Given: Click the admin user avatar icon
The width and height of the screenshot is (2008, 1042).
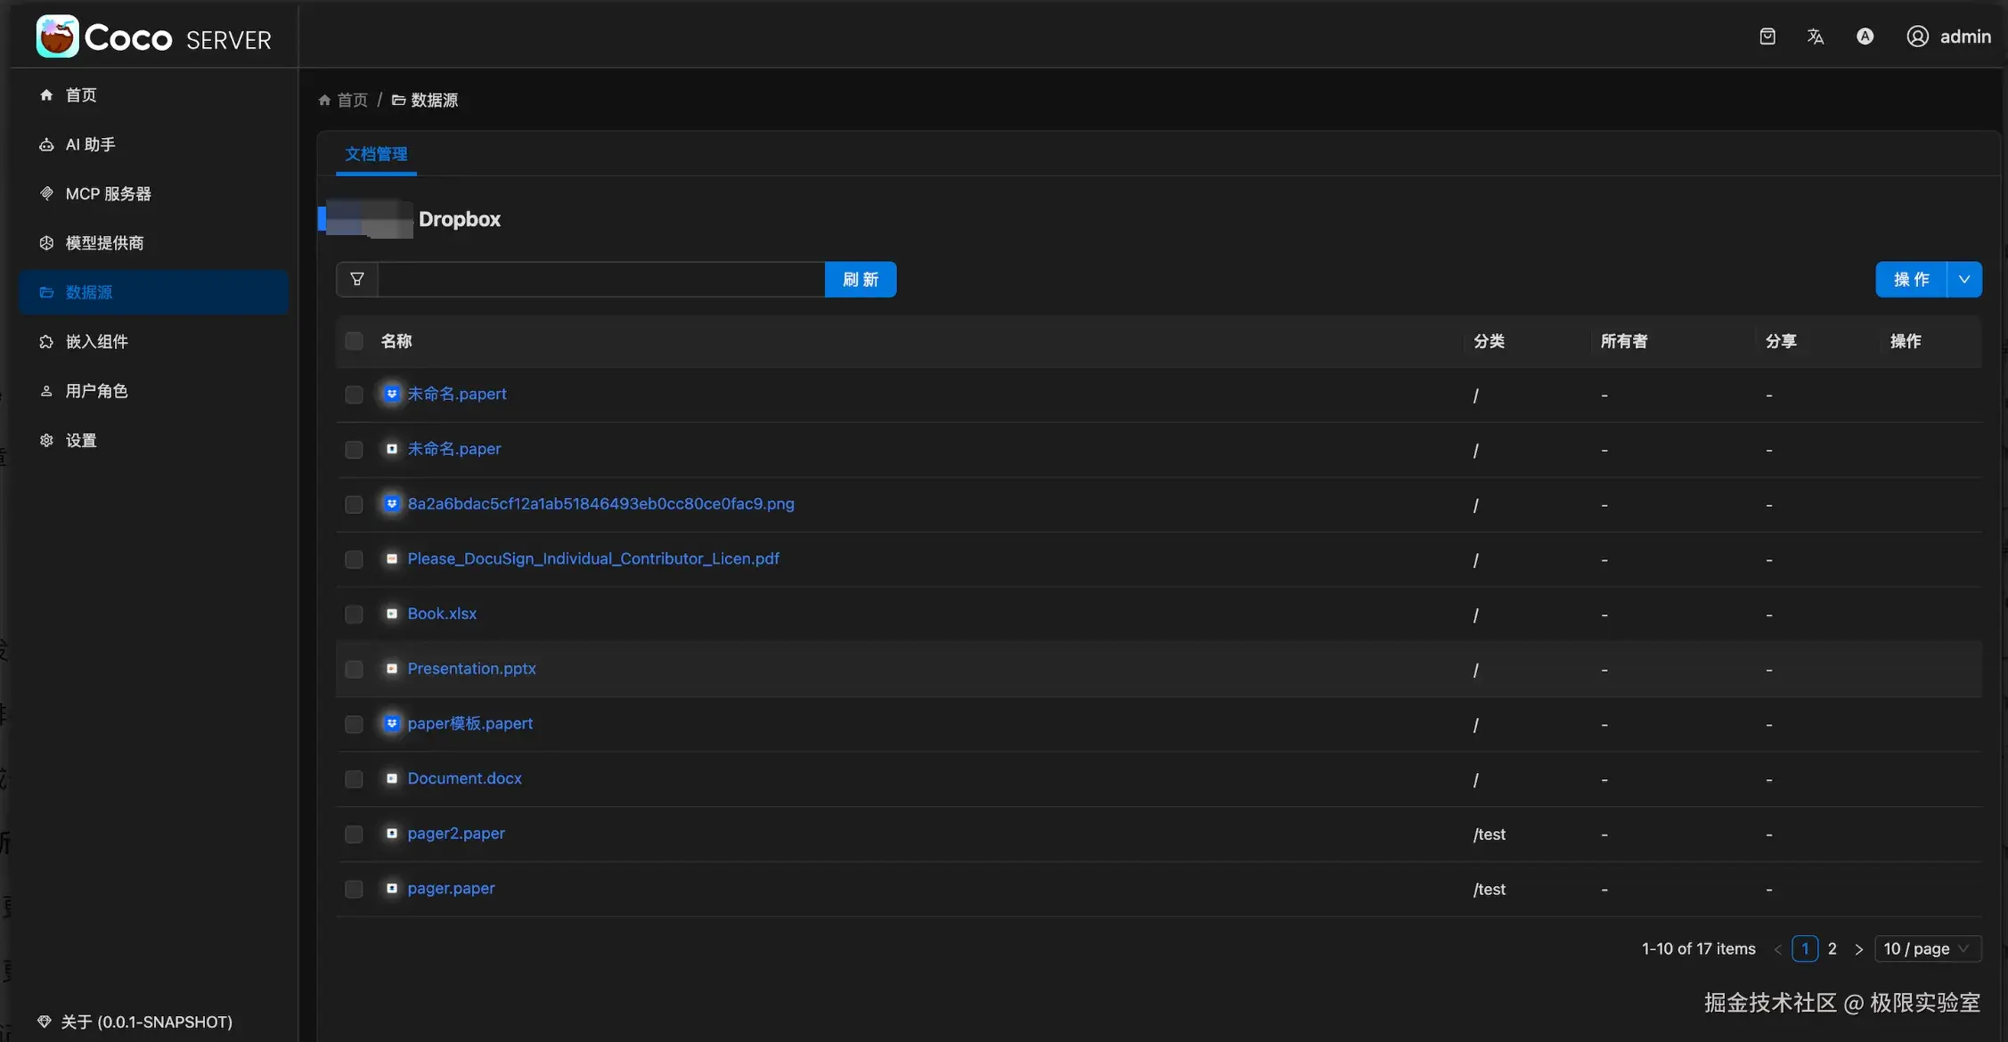Looking at the screenshot, I should [1917, 37].
